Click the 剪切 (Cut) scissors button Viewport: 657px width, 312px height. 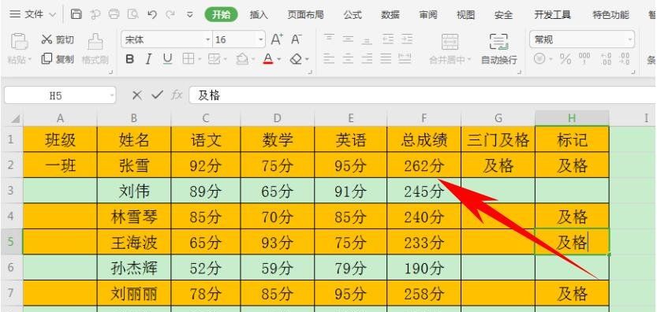coord(58,39)
